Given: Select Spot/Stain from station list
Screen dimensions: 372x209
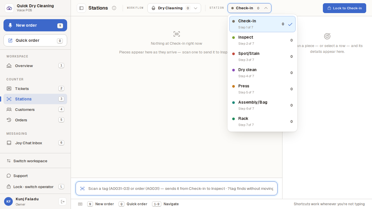Looking at the screenshot, I should 262,57.
